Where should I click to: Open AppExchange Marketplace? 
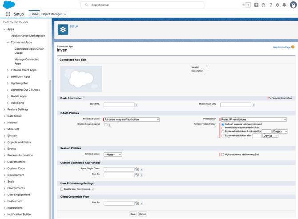coord(28,36)
